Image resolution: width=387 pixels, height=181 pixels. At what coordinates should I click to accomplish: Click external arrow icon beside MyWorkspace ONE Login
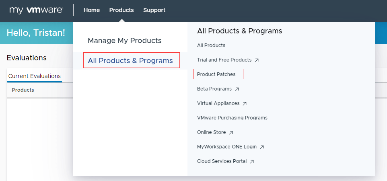(262, 147)
